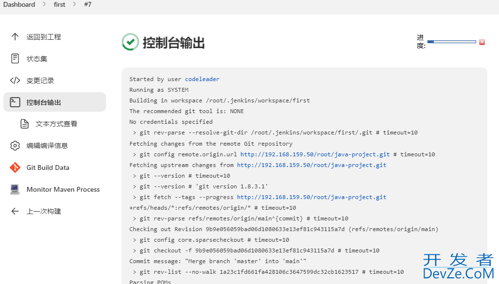Open the #7 build breadcrumb
This screenshot has height=284, width=499.
pyautogui.click(x=88, y=4)
